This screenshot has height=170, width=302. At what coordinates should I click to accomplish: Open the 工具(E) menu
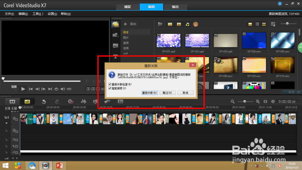(38, 14)
